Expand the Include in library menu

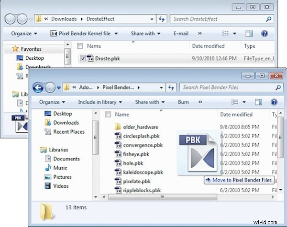(x=100, y=102)
